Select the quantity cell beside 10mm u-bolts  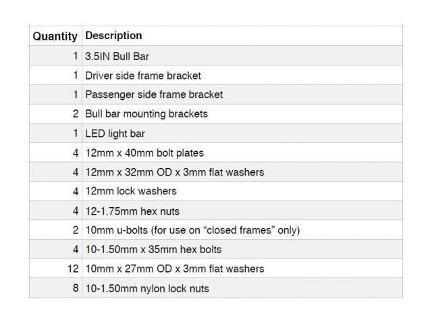point(75,230)
